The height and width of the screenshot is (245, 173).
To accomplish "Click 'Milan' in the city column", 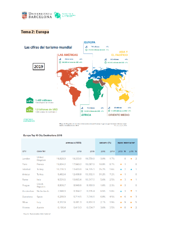I will coord(25,202).
